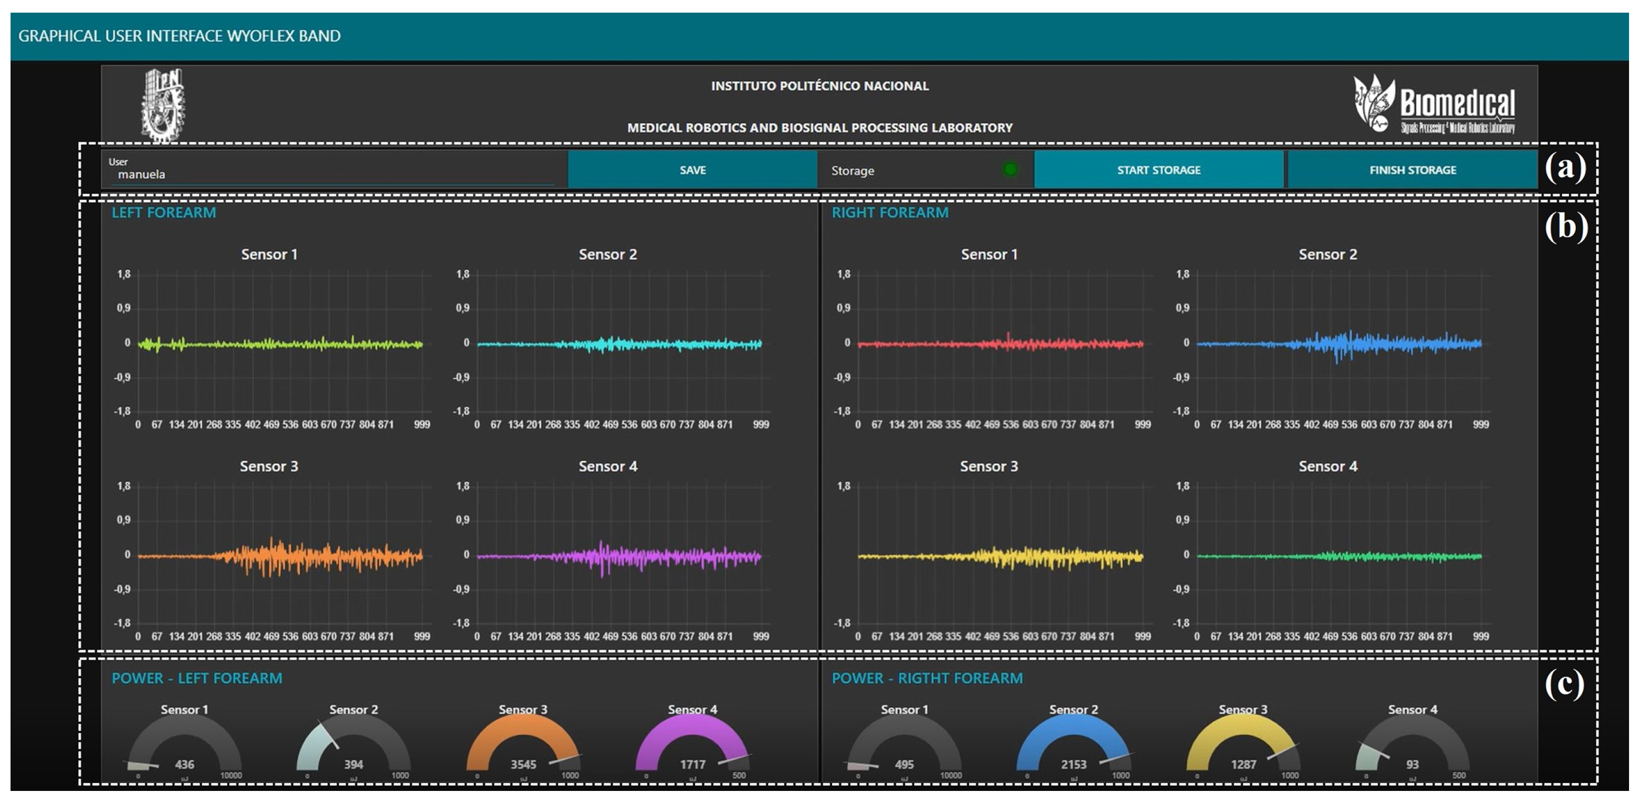Click the right forearm Sensor 4 gauge reading 93
This screenshot has height=802, width=1638.
tap(1413, 744)
